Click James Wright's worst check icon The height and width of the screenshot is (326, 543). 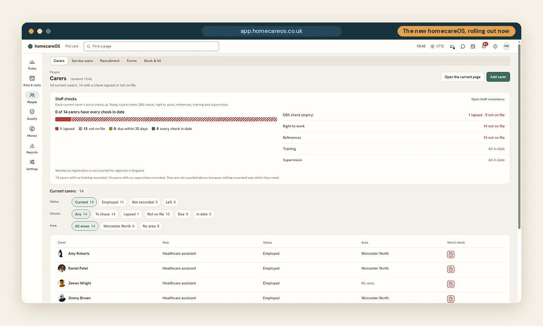pos(451,284)
